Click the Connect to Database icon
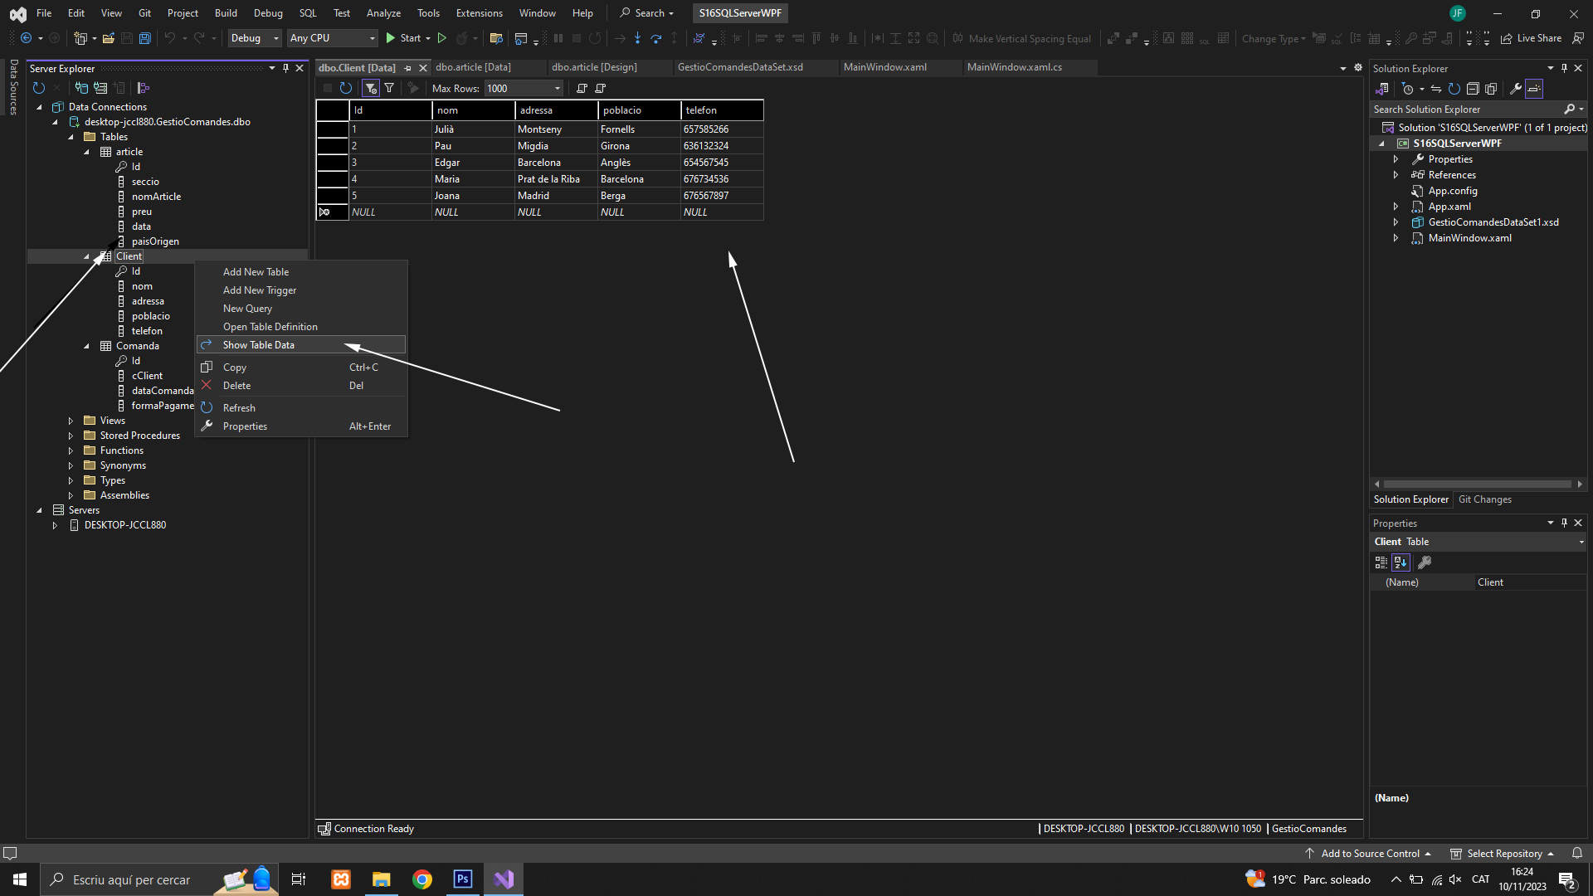1593x896 pixels. [x=81, y=88]
